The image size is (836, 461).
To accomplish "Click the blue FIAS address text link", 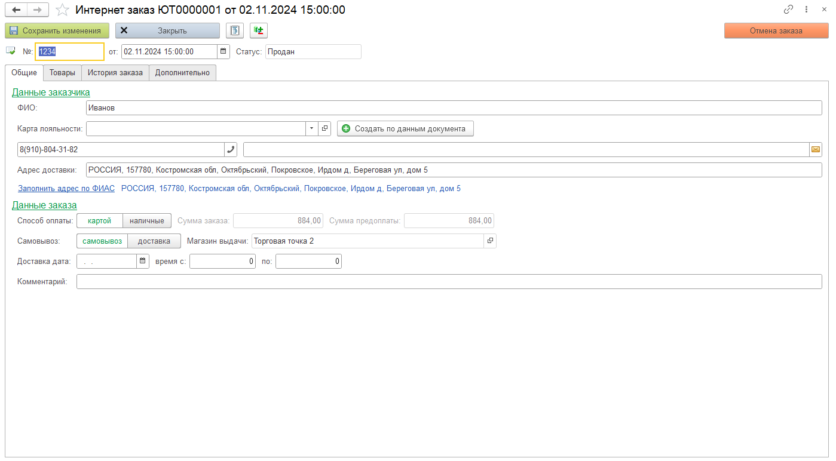I will tap(291, 189).
